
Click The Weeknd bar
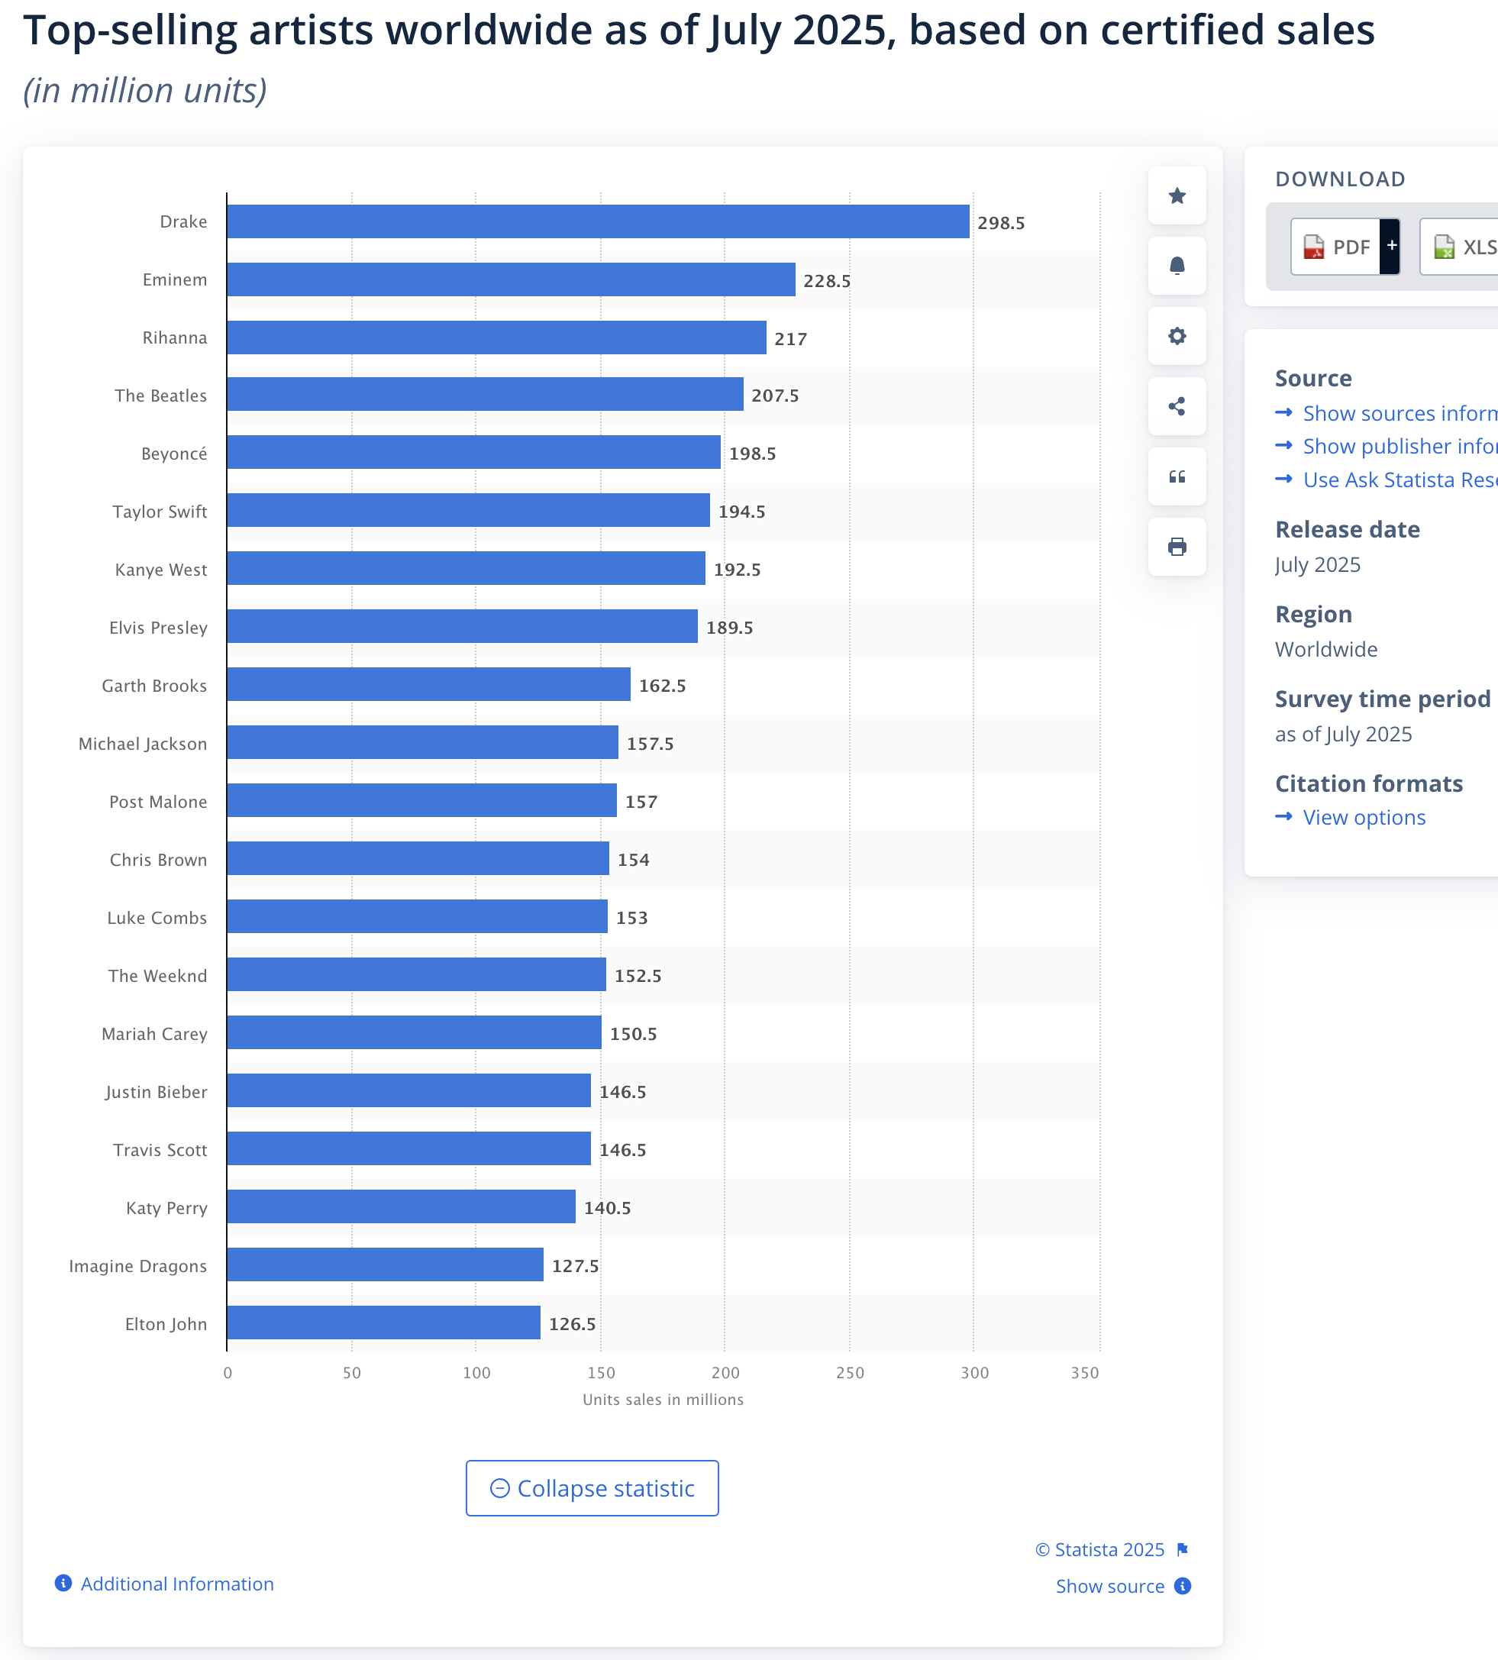click(x=416, y=974)
